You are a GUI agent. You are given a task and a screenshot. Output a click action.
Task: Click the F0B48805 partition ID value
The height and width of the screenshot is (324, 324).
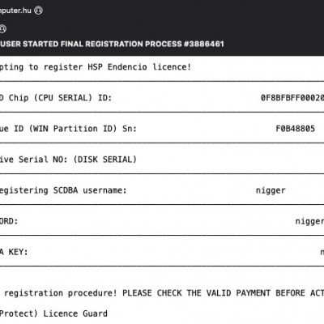tap(295, 129)
